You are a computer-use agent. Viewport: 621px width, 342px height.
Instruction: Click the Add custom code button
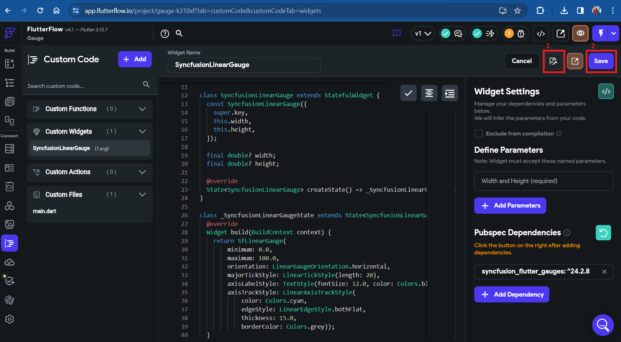click(x=135, y=59)
